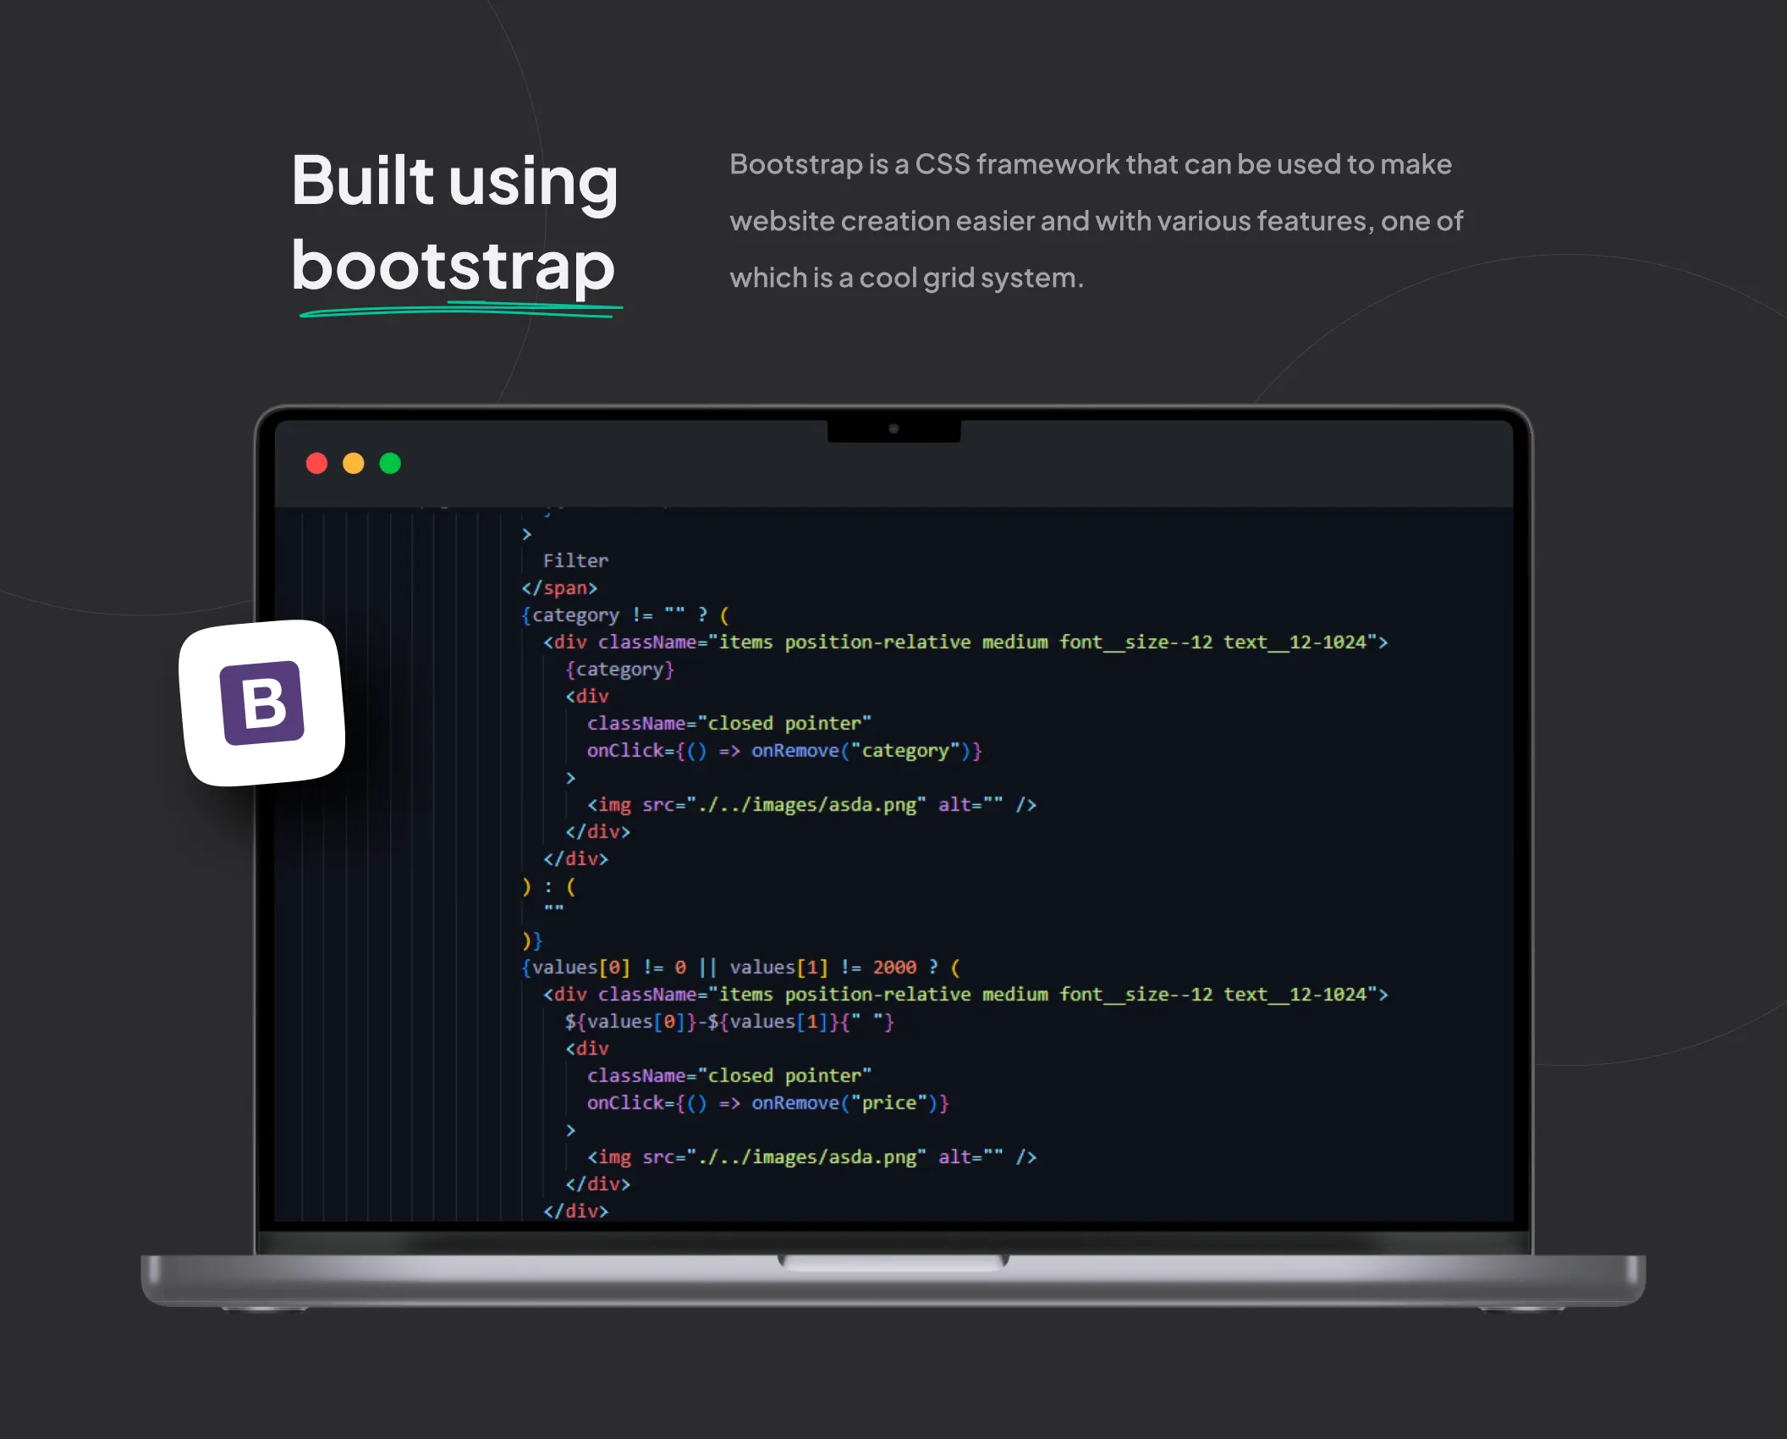
Task: Click the last closing div tag
Action: coord(575,1210)
